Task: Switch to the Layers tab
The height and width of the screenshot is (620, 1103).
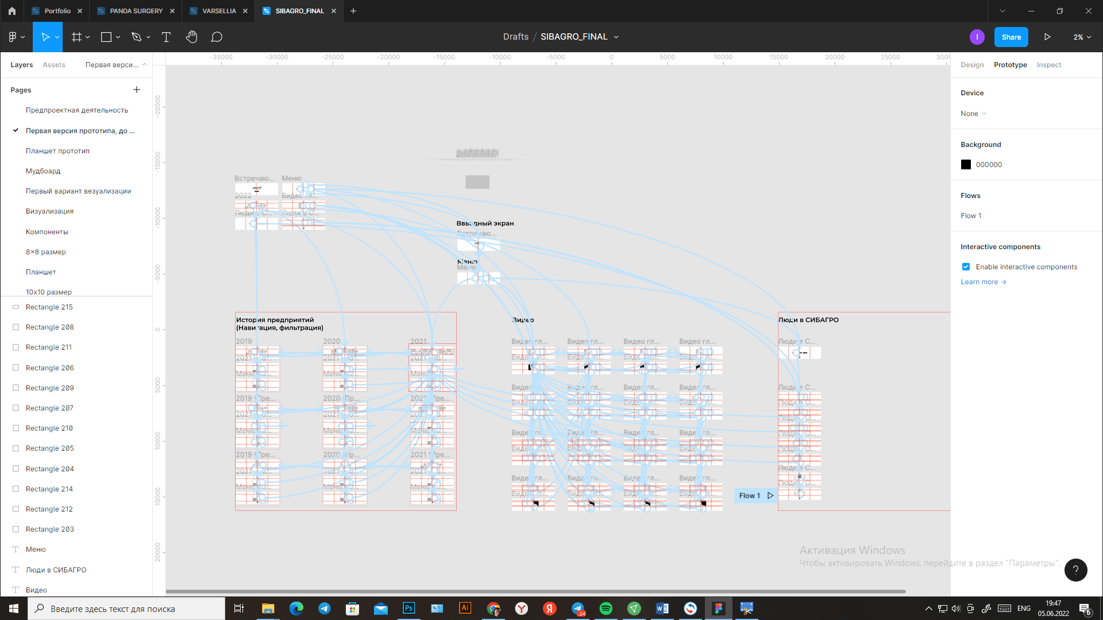Action: tap(21, 65)
